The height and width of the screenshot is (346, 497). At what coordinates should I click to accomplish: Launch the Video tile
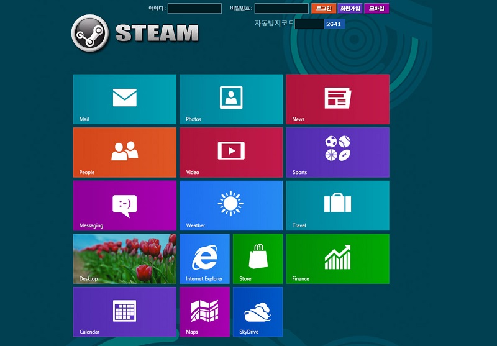click(x=231, y=152)
